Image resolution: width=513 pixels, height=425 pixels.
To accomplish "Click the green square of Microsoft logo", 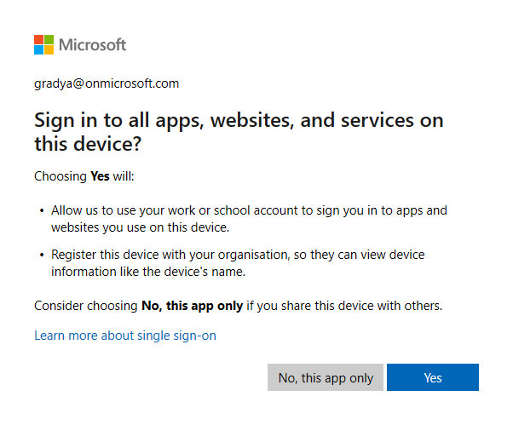I will coord(49,39).
